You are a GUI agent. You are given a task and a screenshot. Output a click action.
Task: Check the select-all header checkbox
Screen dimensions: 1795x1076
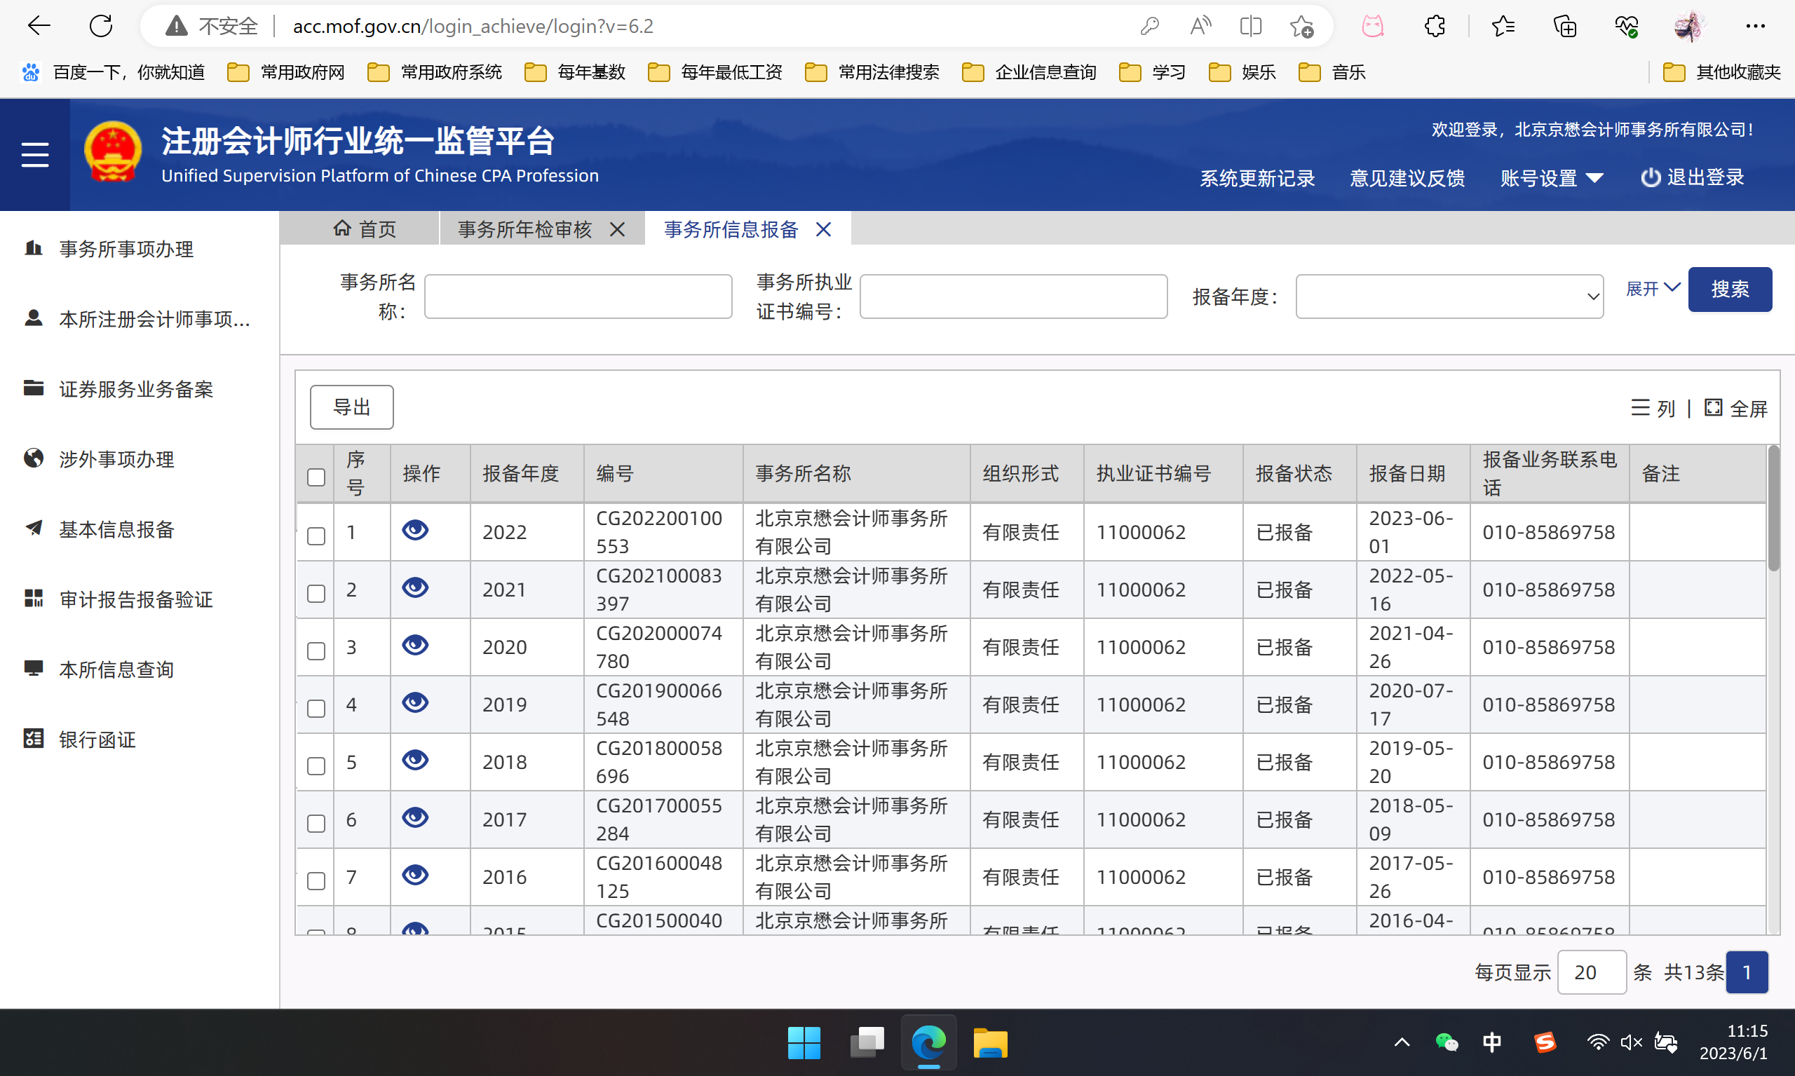click(316, 477)
